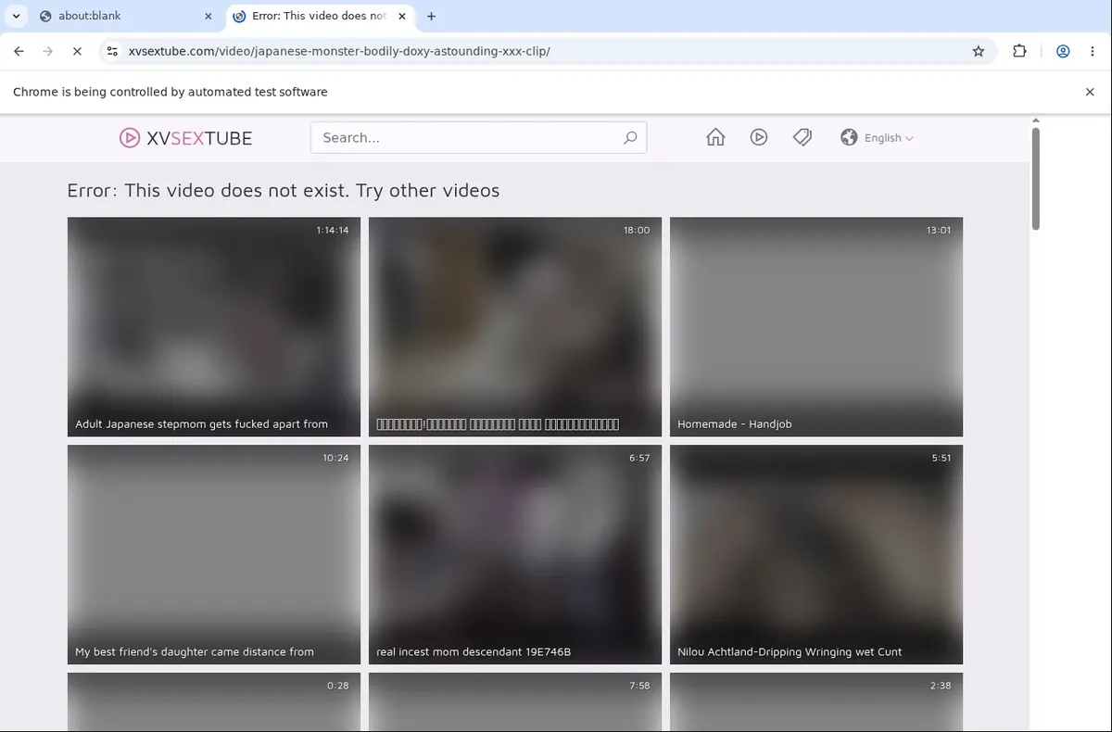
Task: Click the globe language icon
Action: [849, 137]
